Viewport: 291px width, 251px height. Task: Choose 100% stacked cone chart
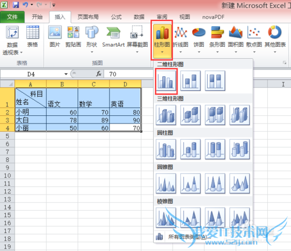215,183
